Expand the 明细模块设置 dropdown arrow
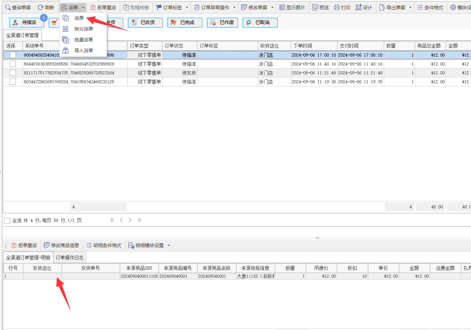This screenshot has height=330, width=471. (169, 245)
